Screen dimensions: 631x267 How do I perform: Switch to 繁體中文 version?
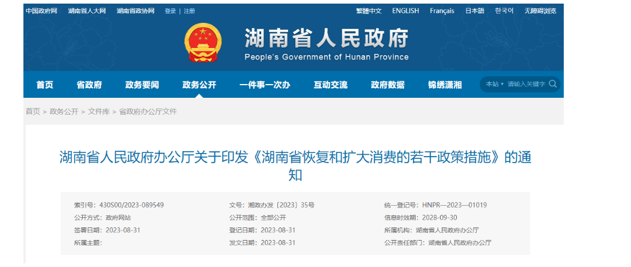click(x=369, y=11)
